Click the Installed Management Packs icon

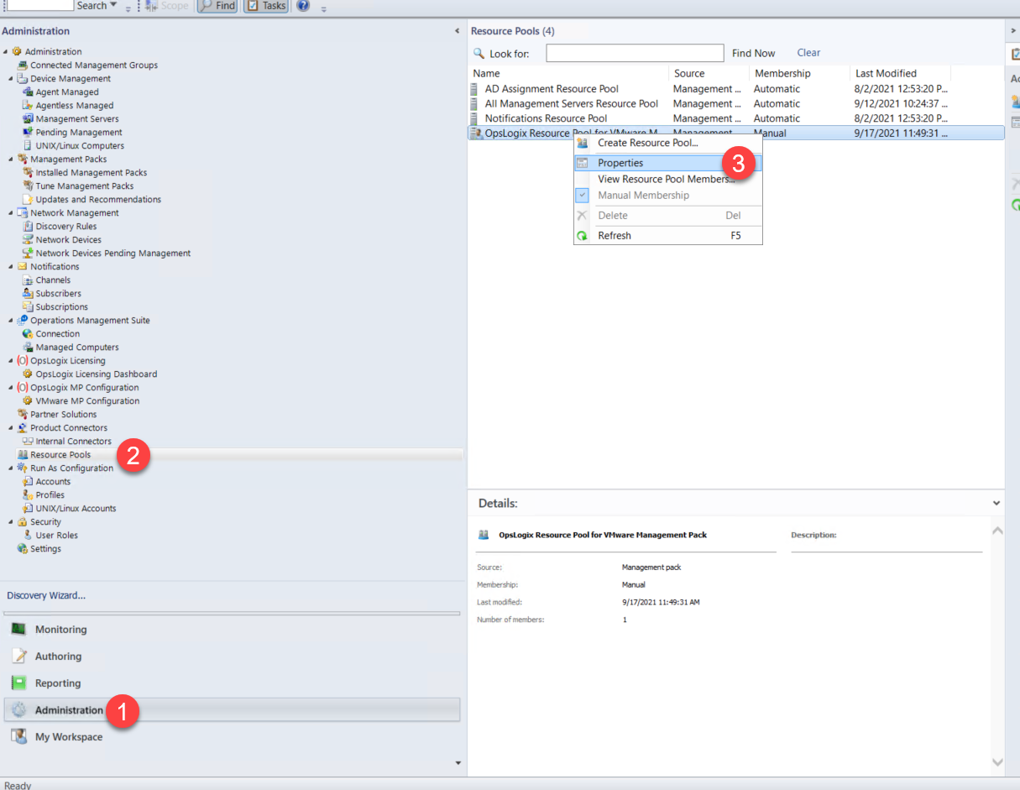click(x=29, y=173)
